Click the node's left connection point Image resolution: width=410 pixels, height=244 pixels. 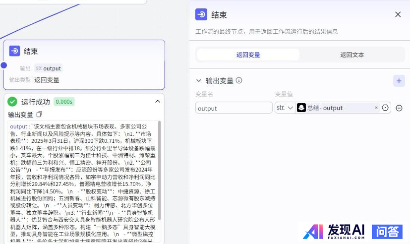[4, 65]
